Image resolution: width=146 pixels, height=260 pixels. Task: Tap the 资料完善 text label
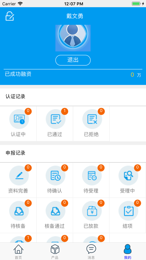(18, 191)
